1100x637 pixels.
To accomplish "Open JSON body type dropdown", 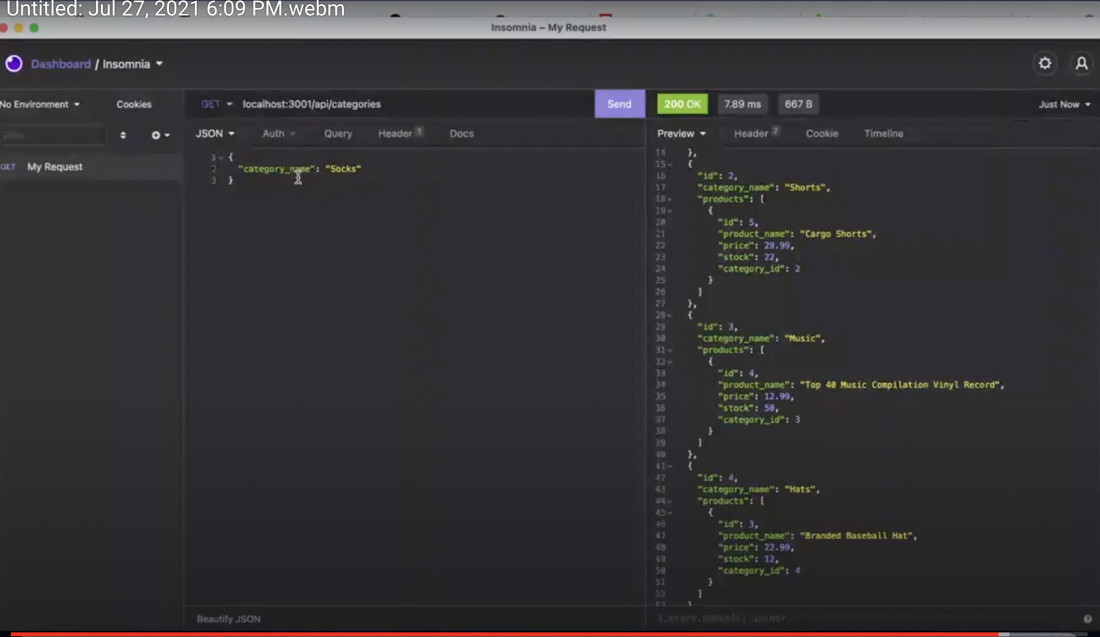I will pos(215,134).
